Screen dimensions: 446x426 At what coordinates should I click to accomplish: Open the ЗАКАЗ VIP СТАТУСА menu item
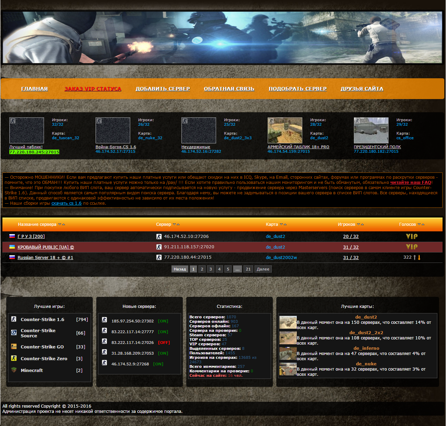[x=93, y=89]
